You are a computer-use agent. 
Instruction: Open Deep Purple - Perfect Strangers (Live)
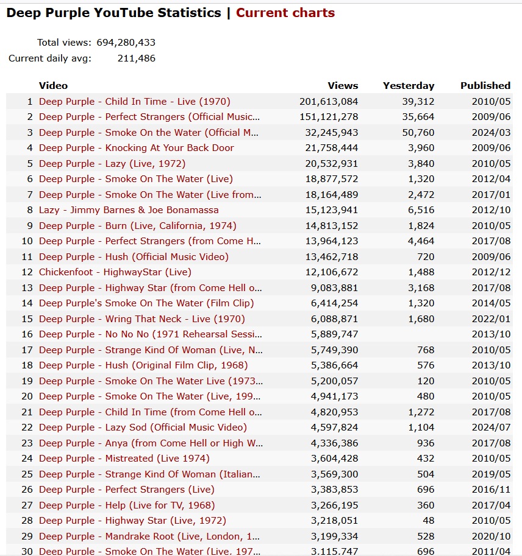(127, 490)
